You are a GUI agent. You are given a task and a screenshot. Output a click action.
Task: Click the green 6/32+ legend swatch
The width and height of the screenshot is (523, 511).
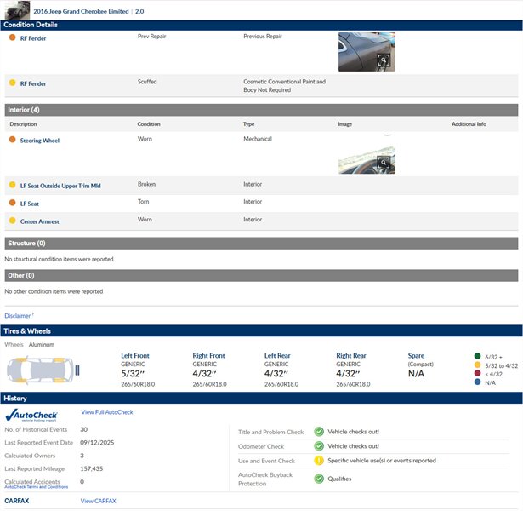(476, 356)
